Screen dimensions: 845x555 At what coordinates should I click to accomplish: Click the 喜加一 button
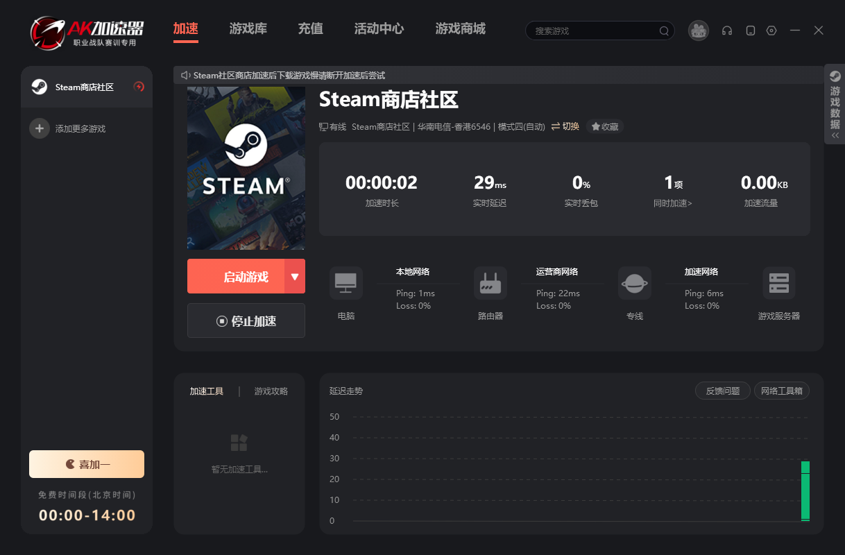point(87,464)
